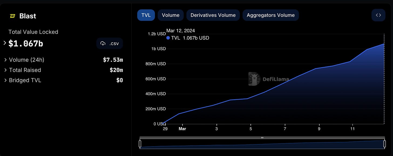The height and width of the screenshot is (156, 393).
Task: Click the Mar x-axis label
Action: 182,129
